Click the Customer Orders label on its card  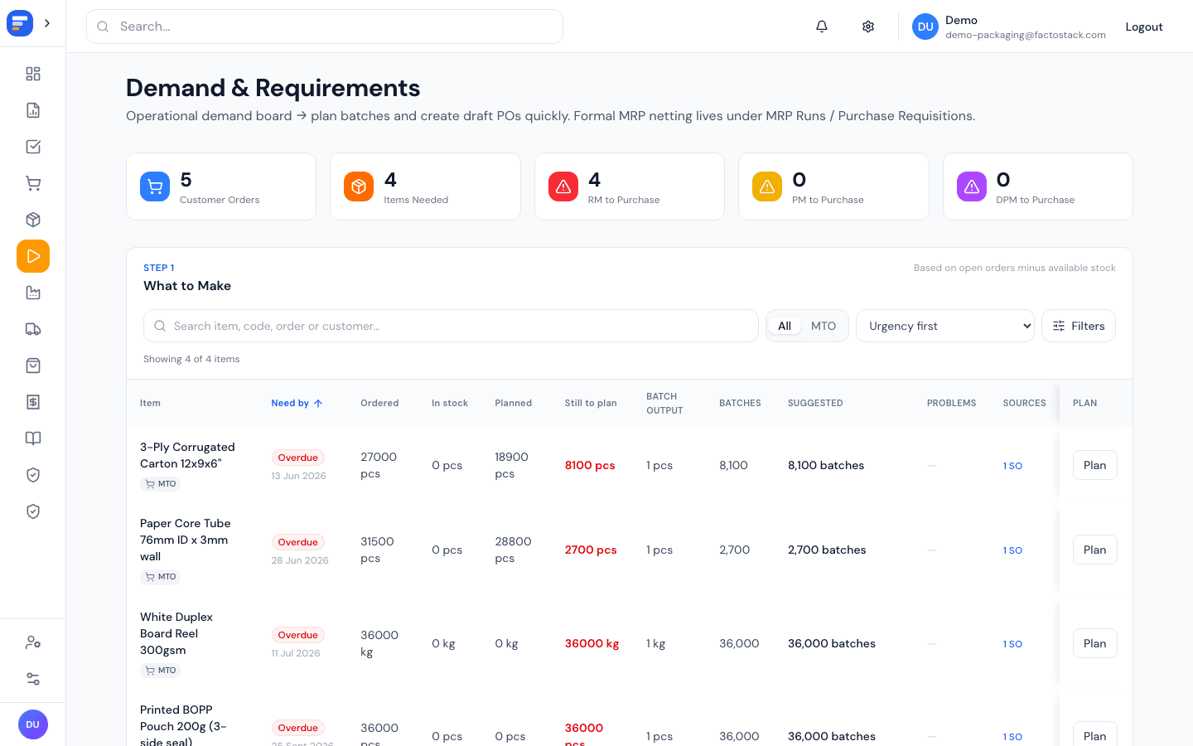(220, 200)
